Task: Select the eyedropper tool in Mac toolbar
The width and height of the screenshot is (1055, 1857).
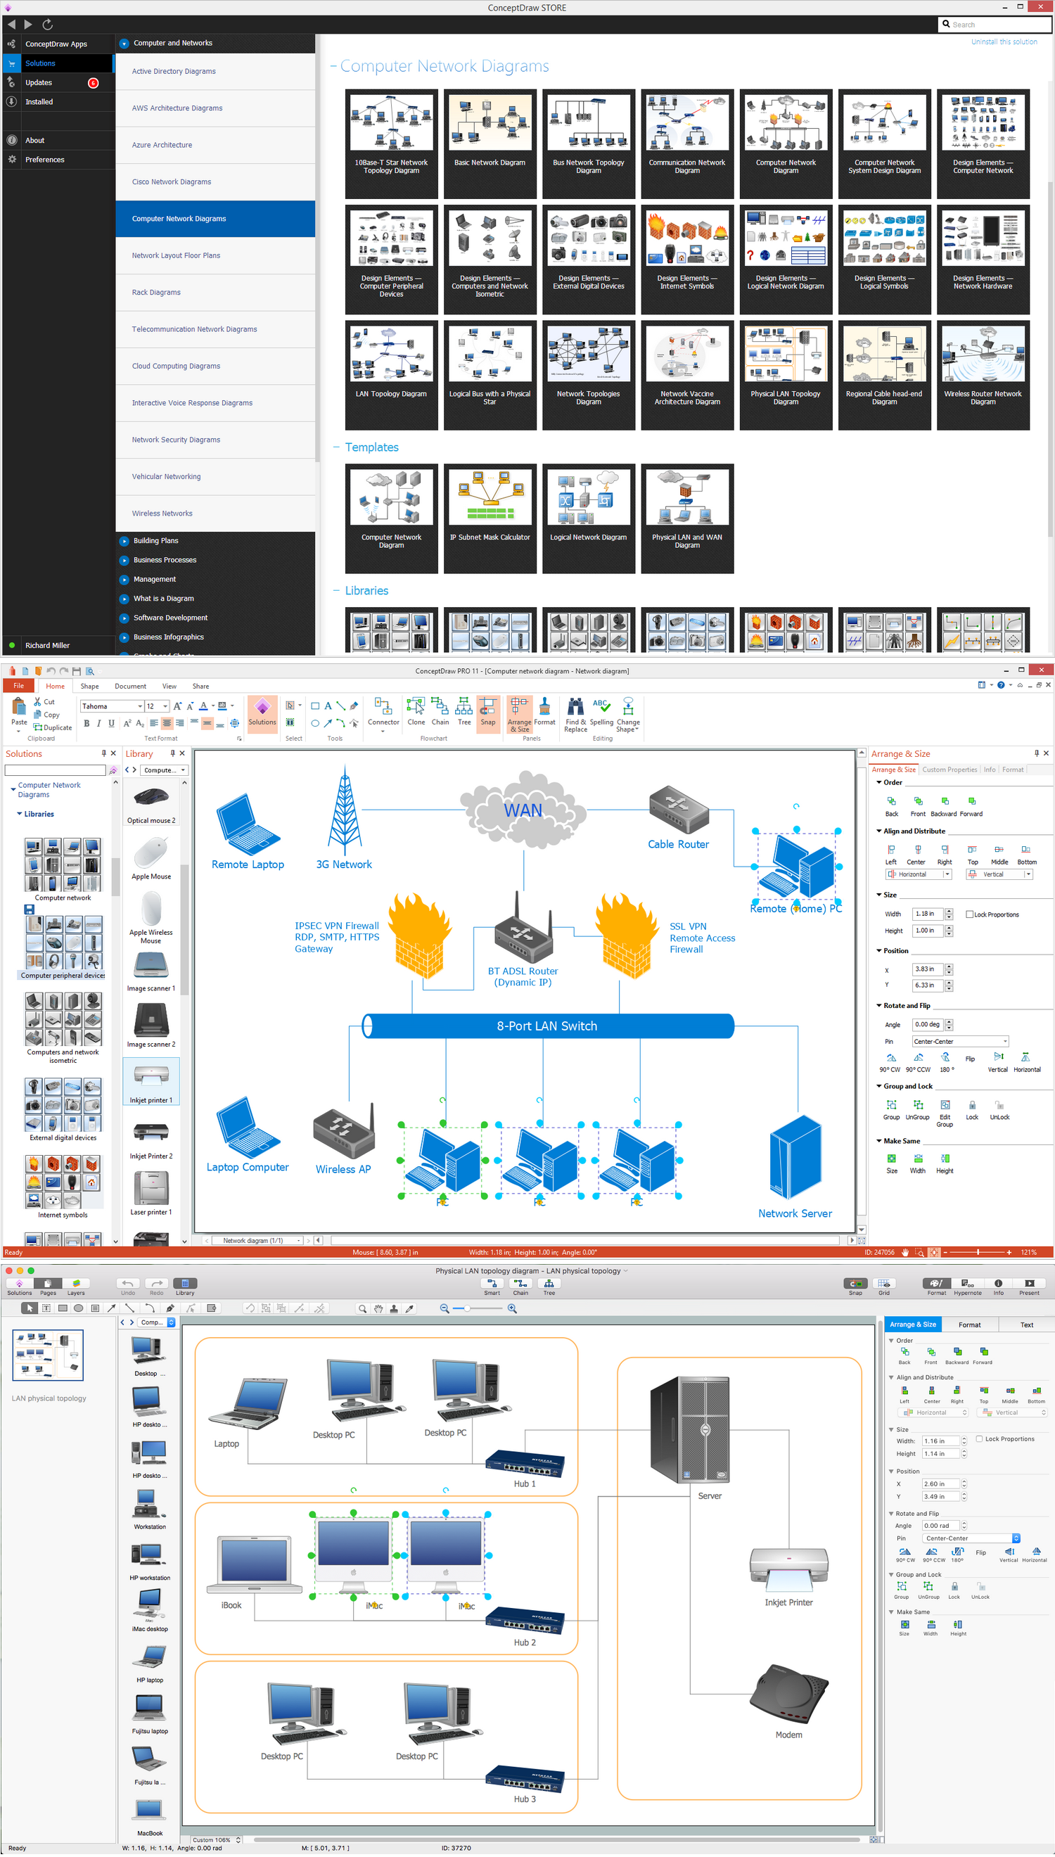Action: tap(409, 1308)
